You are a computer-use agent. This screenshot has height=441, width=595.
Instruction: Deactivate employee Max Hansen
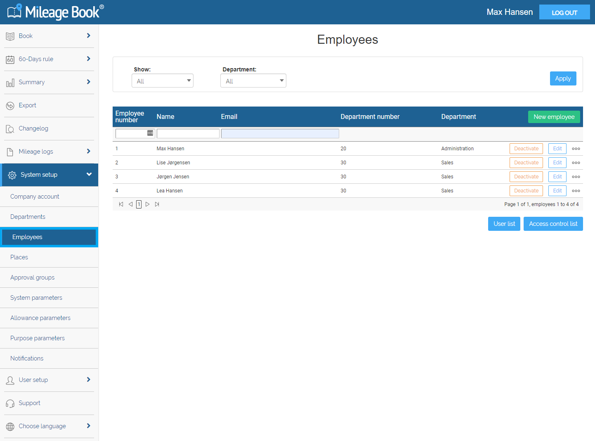(x=526, y=149)
